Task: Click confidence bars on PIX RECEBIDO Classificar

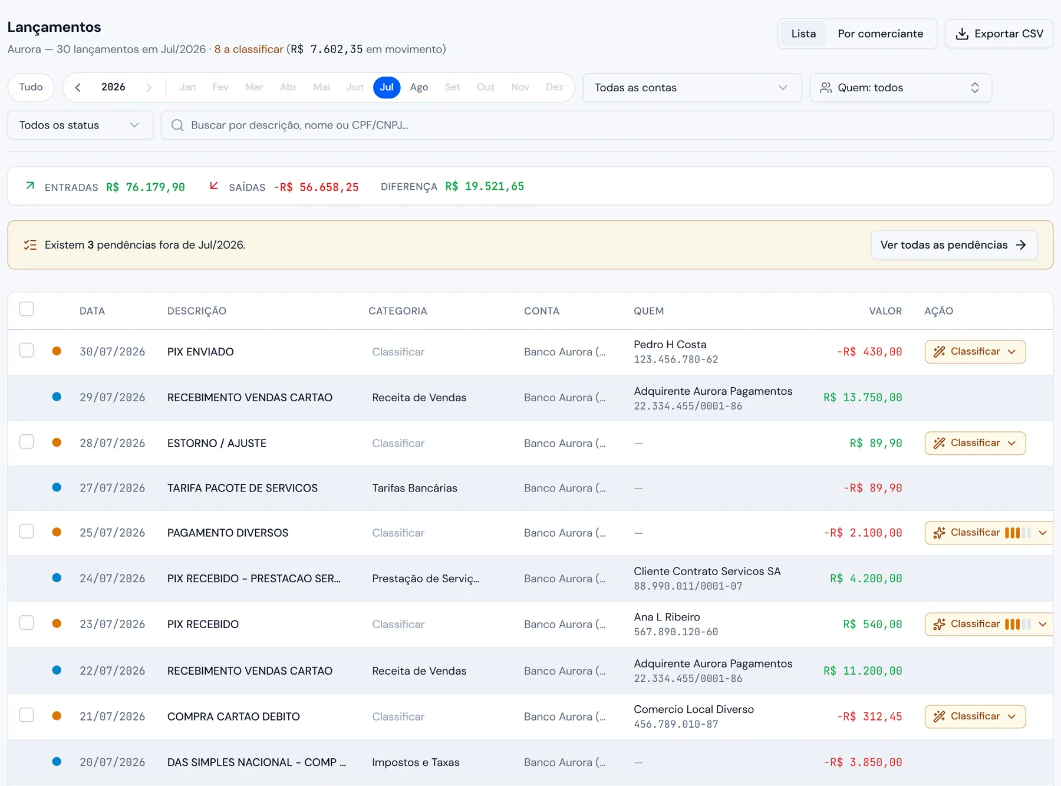Action: click(1018, 624)
